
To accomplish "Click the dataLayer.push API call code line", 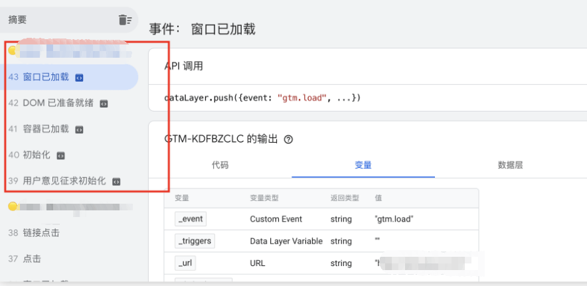I will tap(262, 98).
